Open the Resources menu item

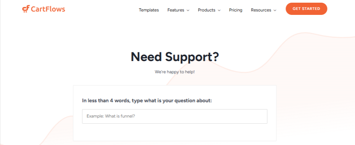point(261,10)
